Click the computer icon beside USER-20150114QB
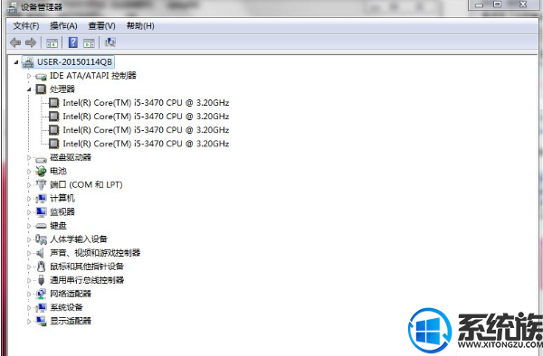 coord(28,62)
